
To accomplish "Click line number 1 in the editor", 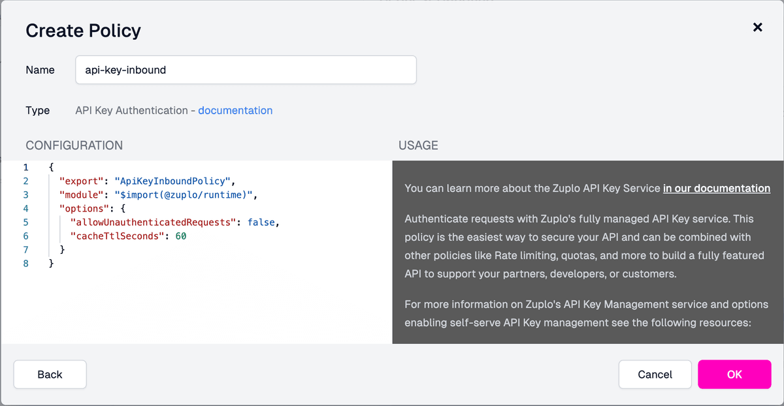I will point(26,167).
